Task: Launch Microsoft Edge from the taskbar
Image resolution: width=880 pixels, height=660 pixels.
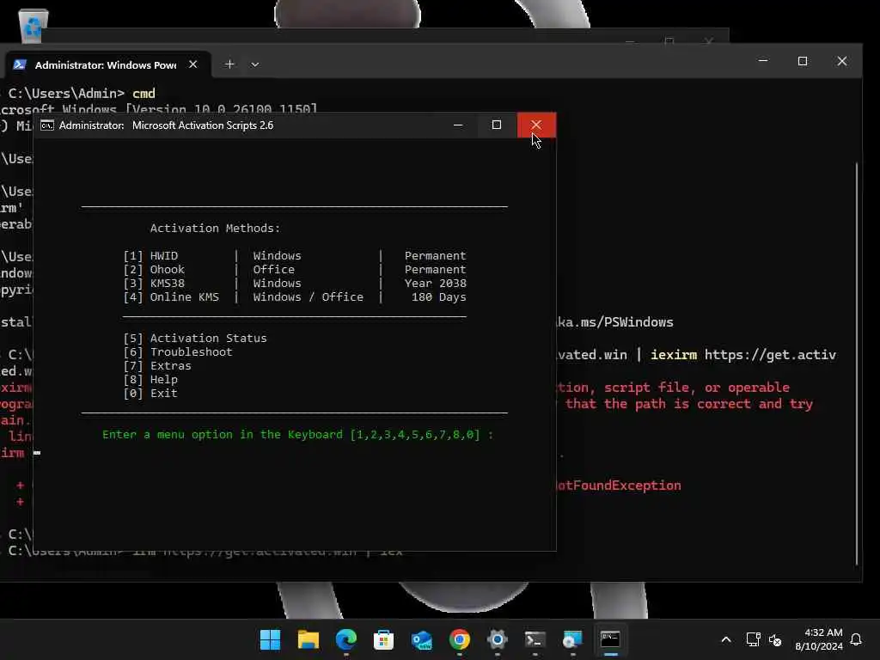Action: coord(345,639)
